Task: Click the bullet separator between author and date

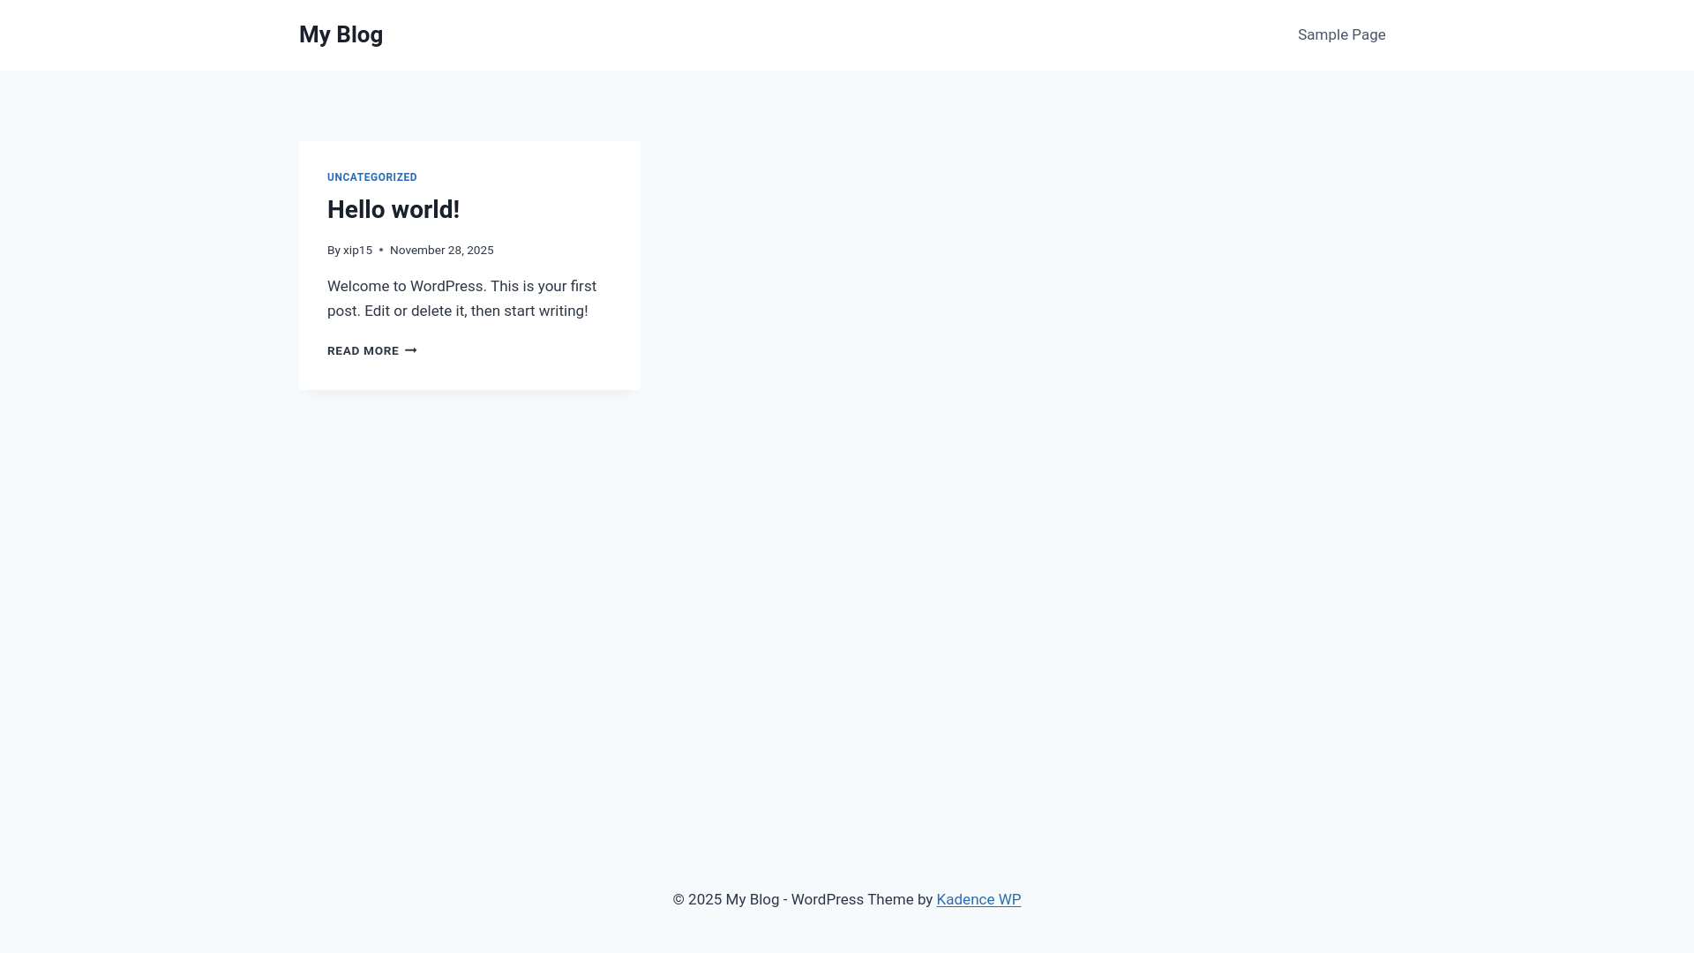Action: pos(381,251)
